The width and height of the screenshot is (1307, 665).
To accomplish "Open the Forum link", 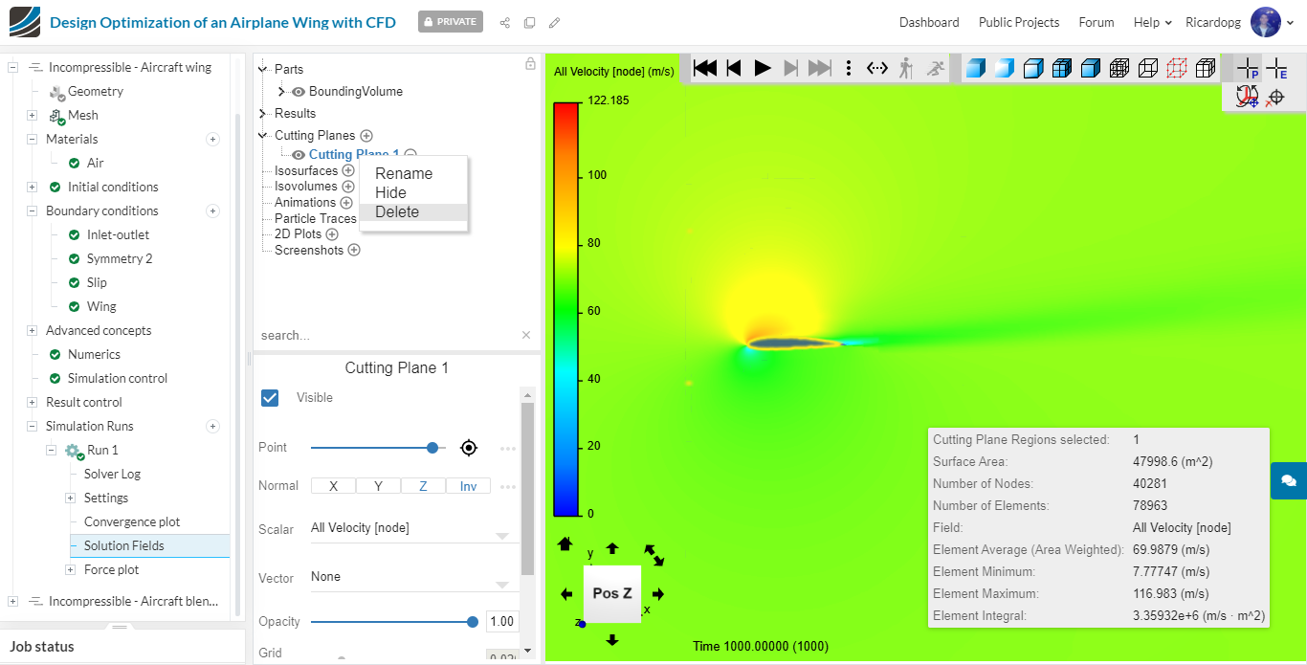I will coord(1097,22).
